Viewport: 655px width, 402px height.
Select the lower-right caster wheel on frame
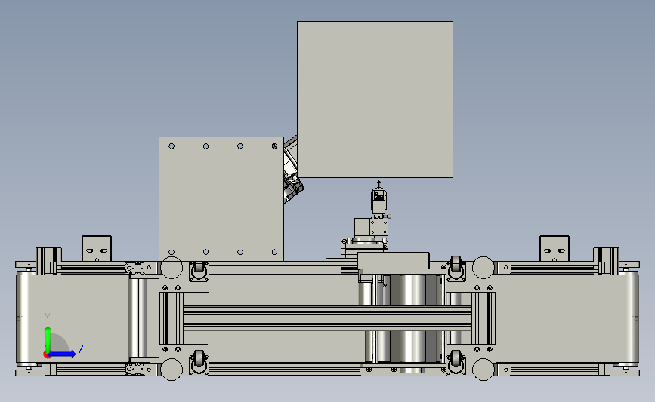(456, 362)
